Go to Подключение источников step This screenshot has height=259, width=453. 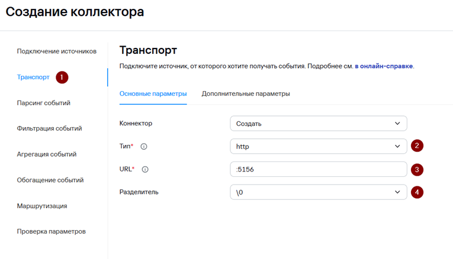tap(56, 51)
